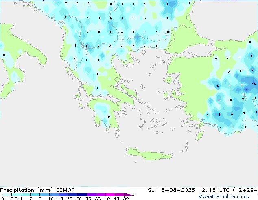The image size is (258, 200).
Task: Click the 35–40 mm violet legend swatch
Action: (101, 195)
